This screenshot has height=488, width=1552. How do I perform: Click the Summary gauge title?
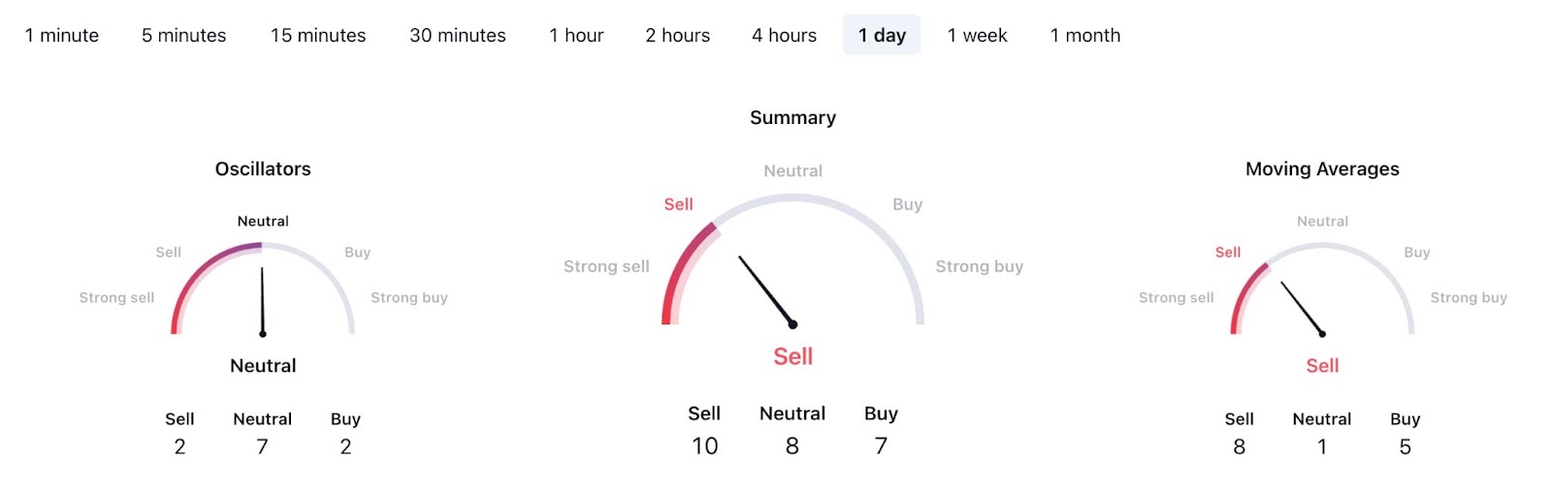(792, 117)
